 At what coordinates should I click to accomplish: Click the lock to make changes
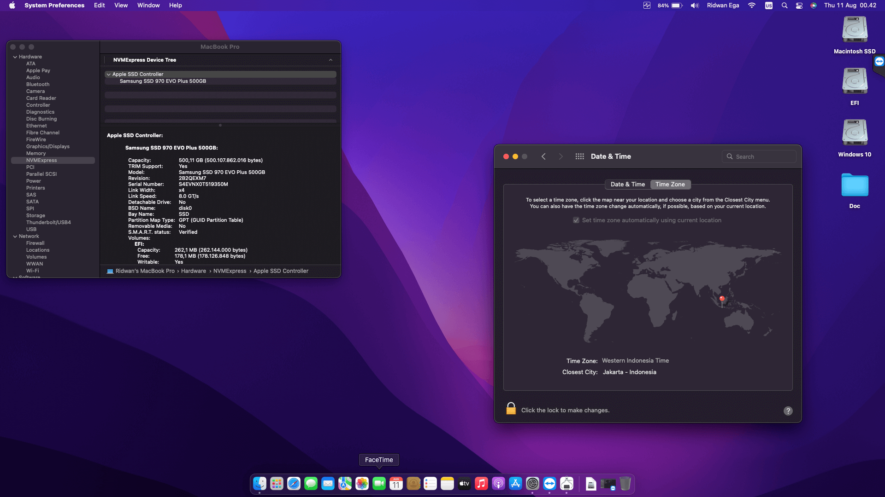(511, 408)
